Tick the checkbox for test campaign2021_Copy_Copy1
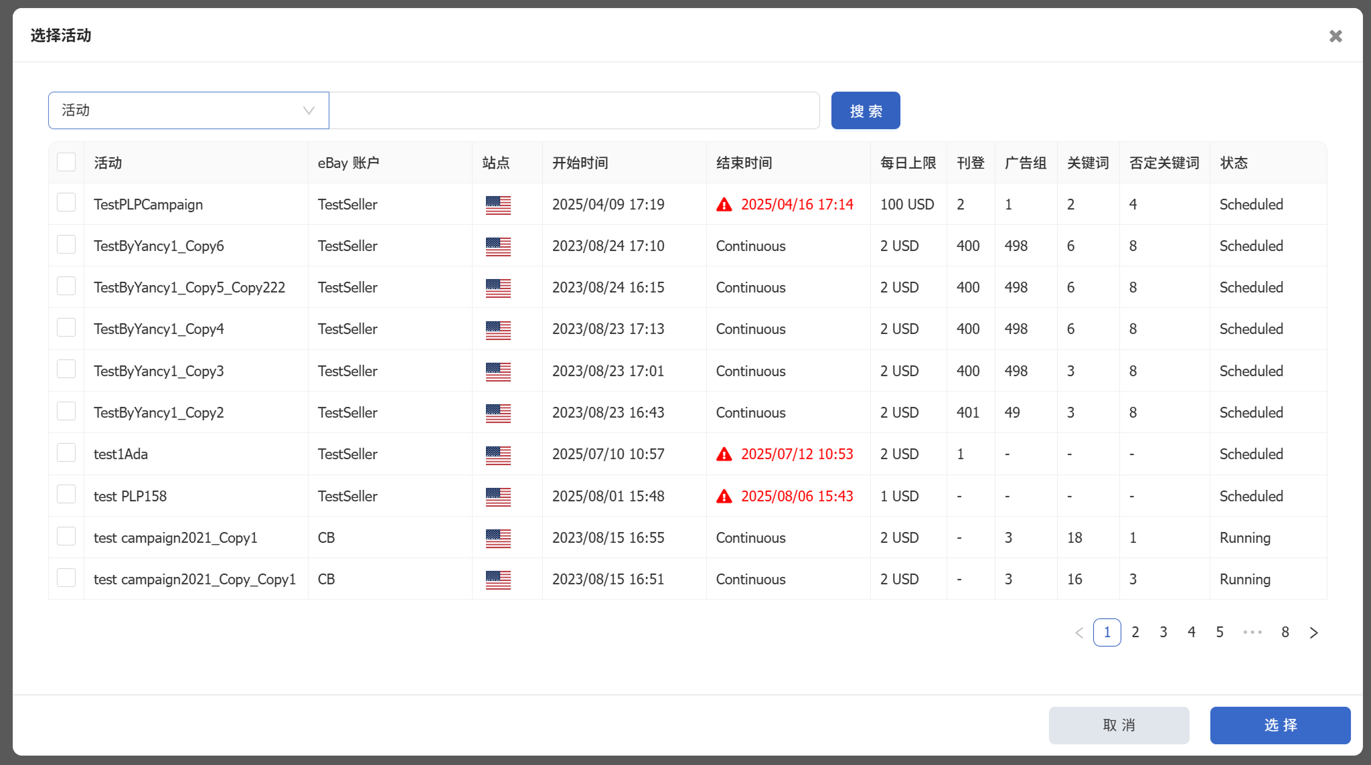 [x=66, y=578]
